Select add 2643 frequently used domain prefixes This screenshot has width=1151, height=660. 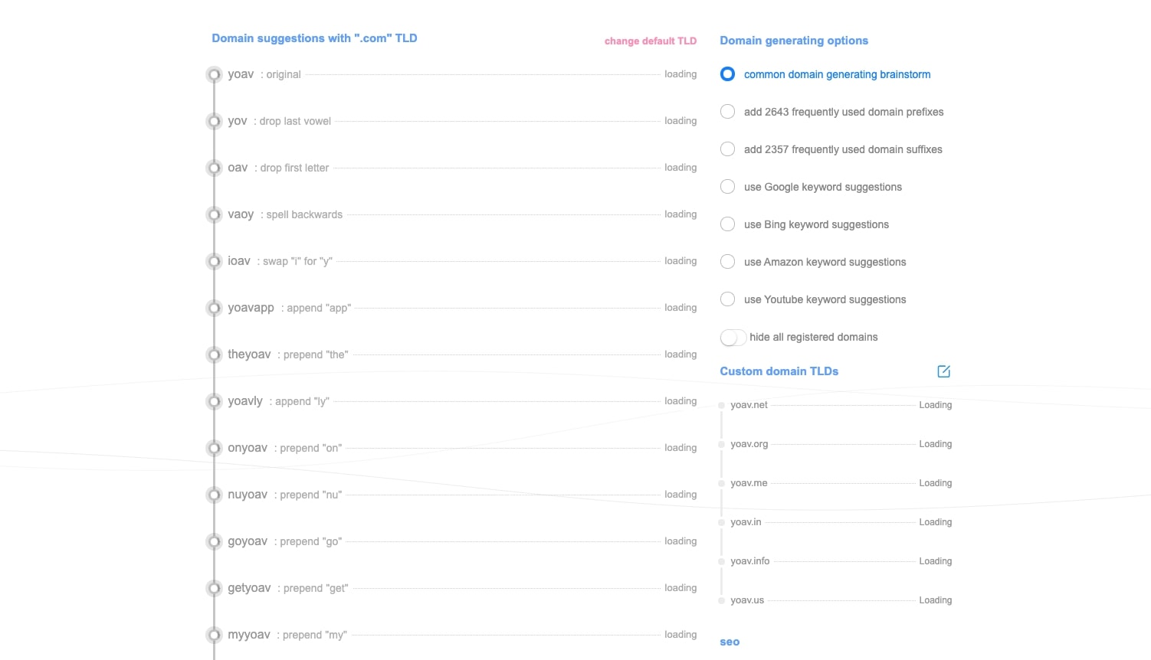728,112
